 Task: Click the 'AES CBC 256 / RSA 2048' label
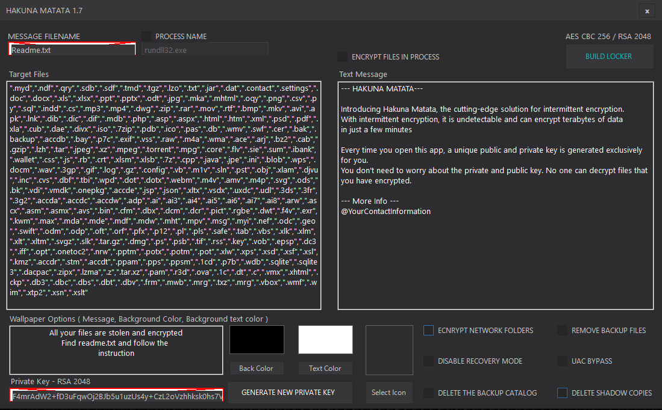coord(608,36)
